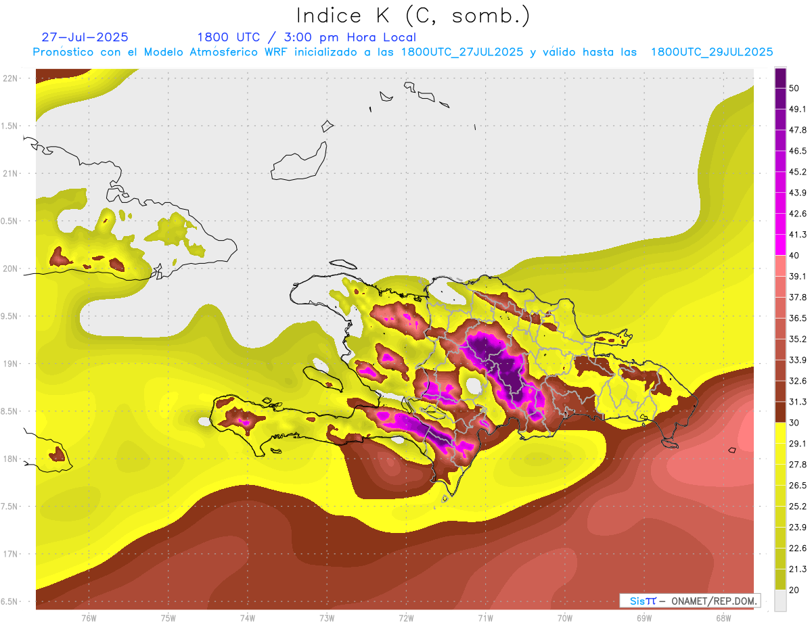Click the 42.6 legend value
Viewport: 812px width, 627px height.
[x=797, y=214]
